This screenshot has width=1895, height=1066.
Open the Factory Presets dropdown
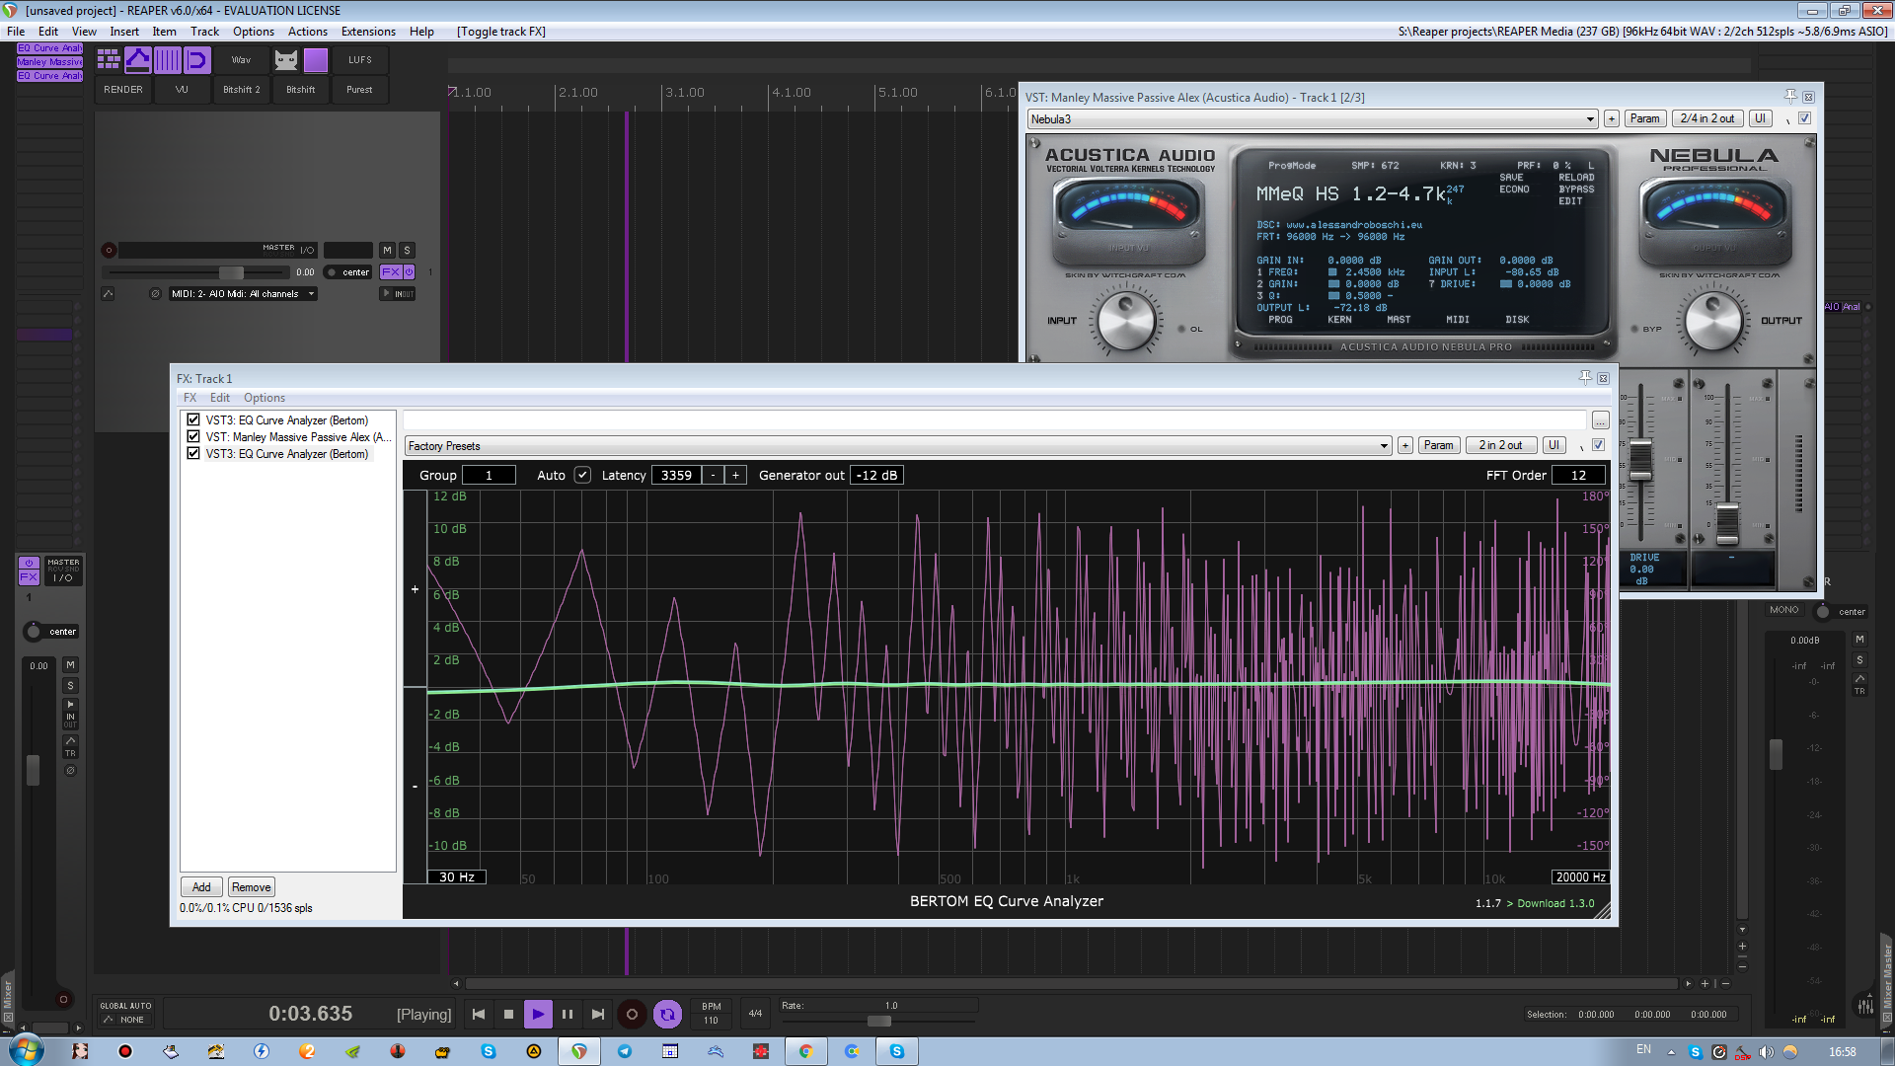tap(898, 446)
